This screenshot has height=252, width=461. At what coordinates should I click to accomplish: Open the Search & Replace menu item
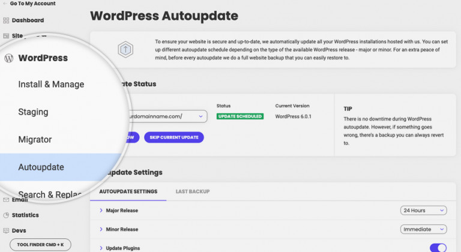(49, 194)
